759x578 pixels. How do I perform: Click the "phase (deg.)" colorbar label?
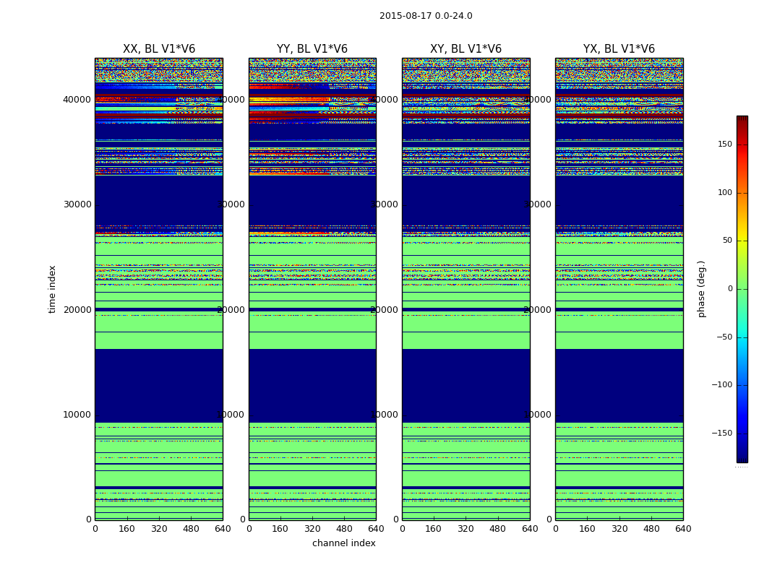pyautogui.click(x=701, y=288)
